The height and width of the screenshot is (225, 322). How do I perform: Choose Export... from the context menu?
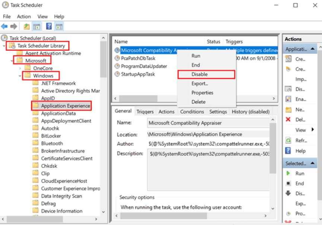207,83
